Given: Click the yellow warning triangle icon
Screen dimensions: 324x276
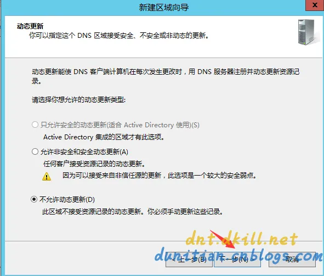Looking at the screenshot, I should pyautogui.click(x=47, y=177).
